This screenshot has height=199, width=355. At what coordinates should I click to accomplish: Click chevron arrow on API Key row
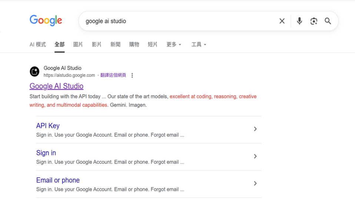click(x=255, y=129)
